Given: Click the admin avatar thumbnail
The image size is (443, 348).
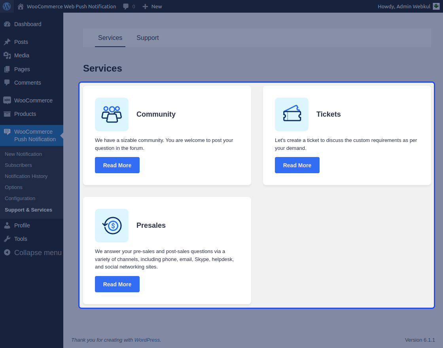Looking at the screenshot, I should [x=436, y=6].
